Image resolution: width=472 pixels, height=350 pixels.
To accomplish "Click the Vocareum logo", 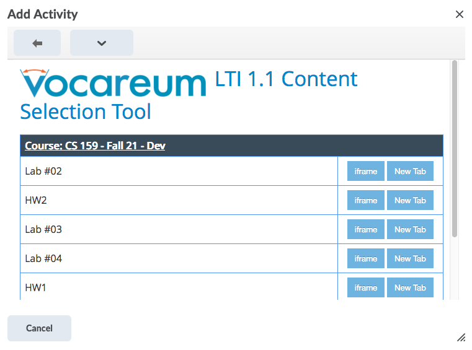I will tap(113, 82).
